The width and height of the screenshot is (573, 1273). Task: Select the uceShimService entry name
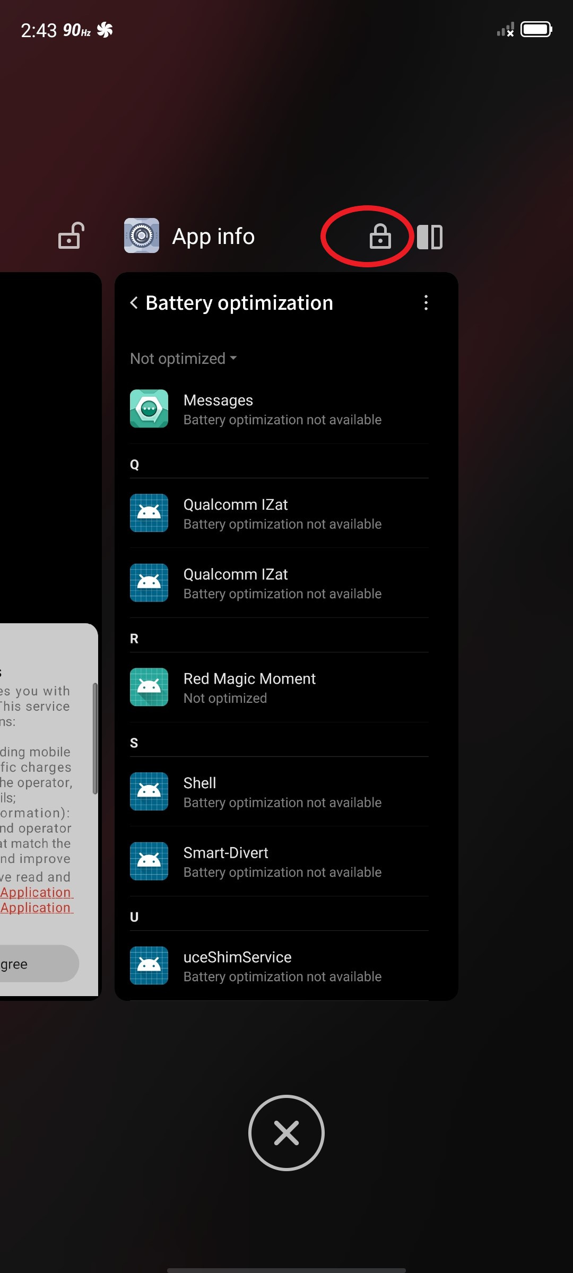point(237,957)
